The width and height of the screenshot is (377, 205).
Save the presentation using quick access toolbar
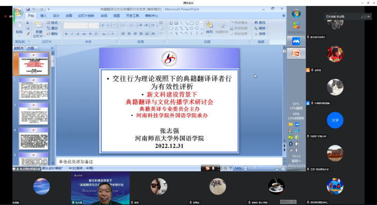(x=28, y=9)
